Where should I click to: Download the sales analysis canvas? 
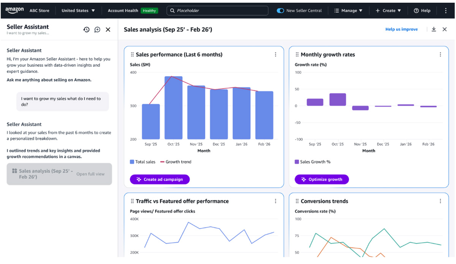click(434, 29)
